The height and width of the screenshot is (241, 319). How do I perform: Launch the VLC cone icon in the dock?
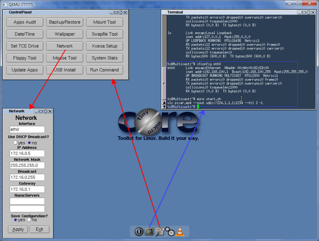(180, 231)
